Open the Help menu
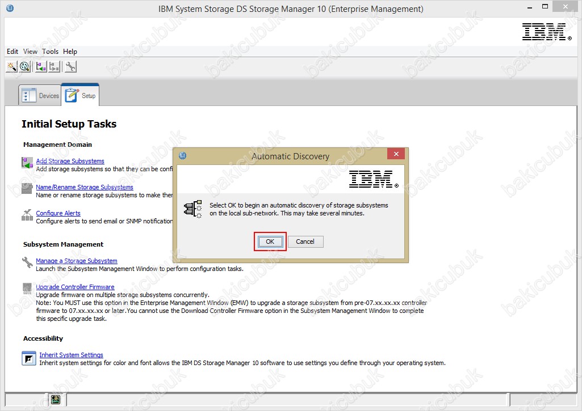Screen dimensions: 582x411 tap(70, 52)
